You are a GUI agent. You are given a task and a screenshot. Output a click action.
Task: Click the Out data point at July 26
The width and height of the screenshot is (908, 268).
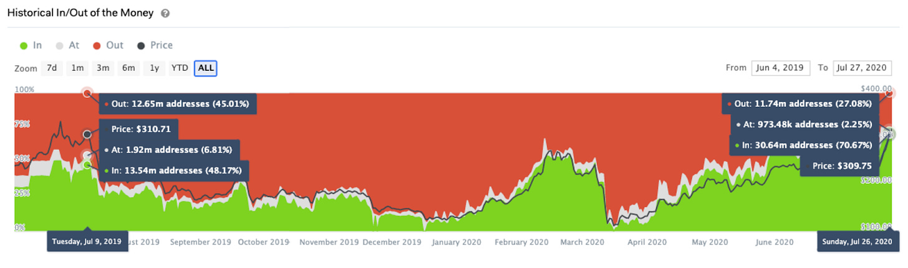click(x=890, y=93)
